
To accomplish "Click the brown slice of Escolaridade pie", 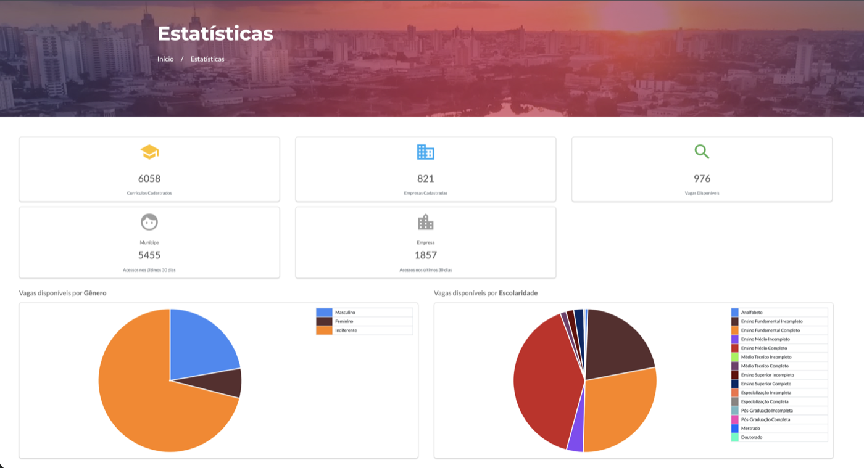I will point(617,345).
